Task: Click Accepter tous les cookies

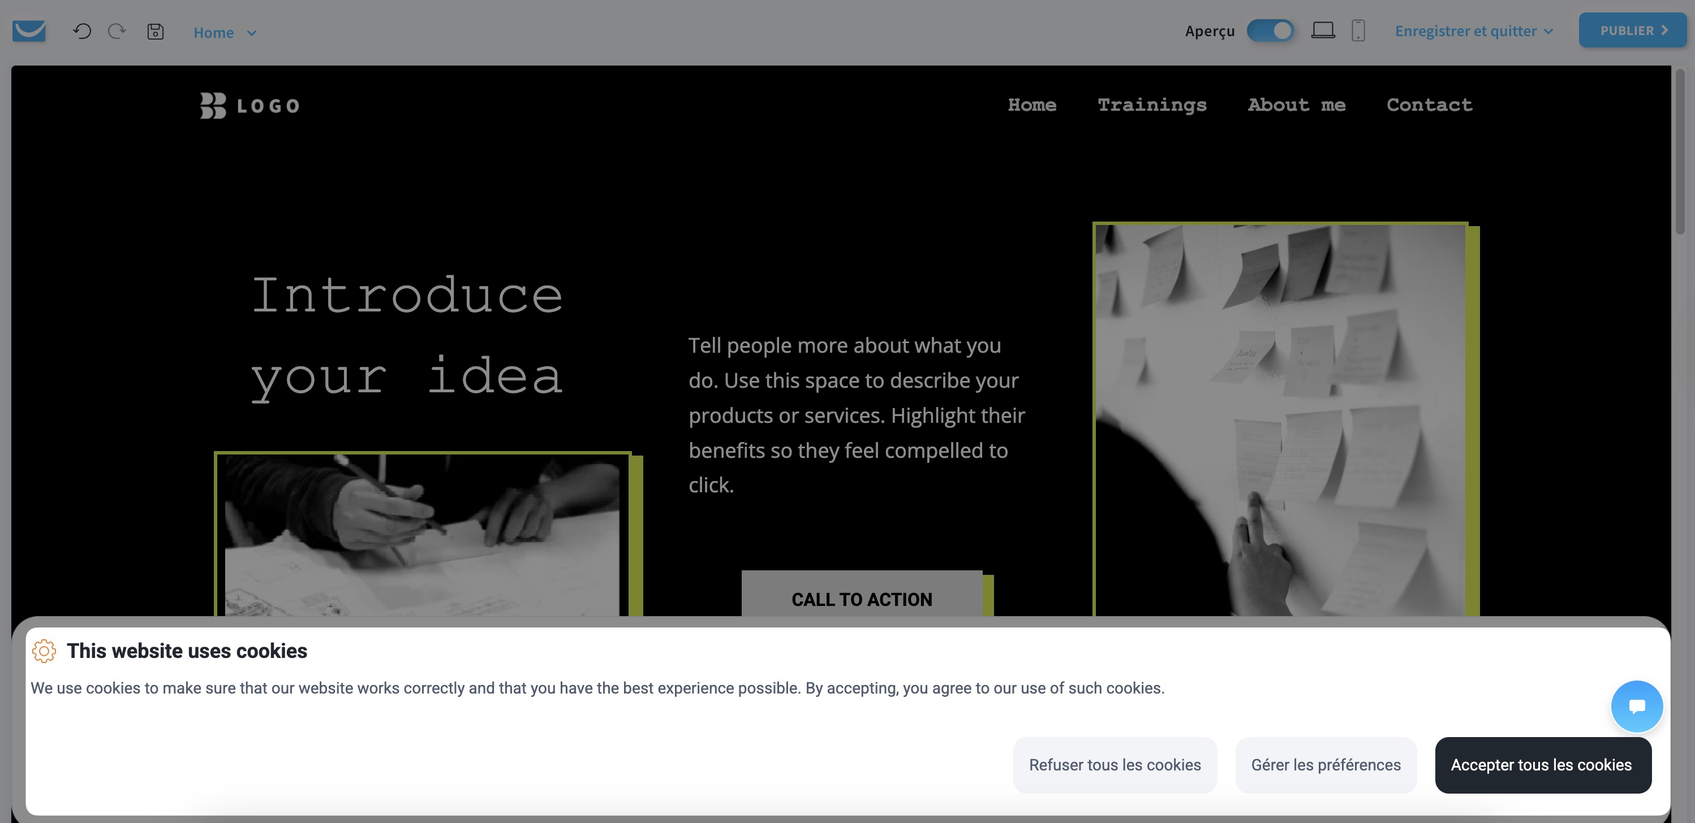Action: [1542, 764]
